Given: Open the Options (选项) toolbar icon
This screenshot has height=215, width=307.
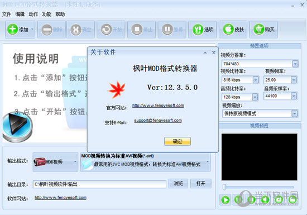Looking at the screenshot, I should point(203,30).
